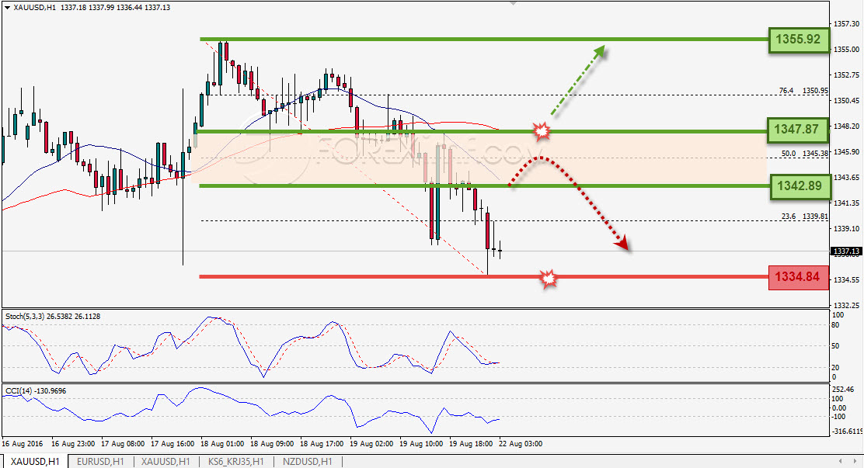The image size is (864, 468).
Task: Click the 22 Aug 03:00 time label
Action: 521,444
